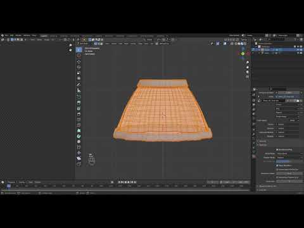Select the Bevel tool

79,114
